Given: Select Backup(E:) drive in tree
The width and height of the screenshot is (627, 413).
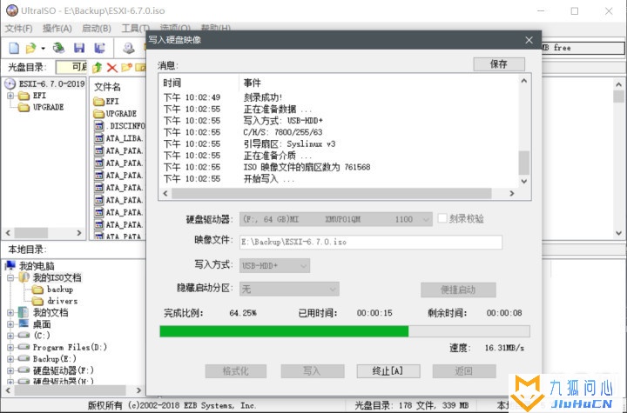Looking at the screenshot, I should click(x=54, y=359).
